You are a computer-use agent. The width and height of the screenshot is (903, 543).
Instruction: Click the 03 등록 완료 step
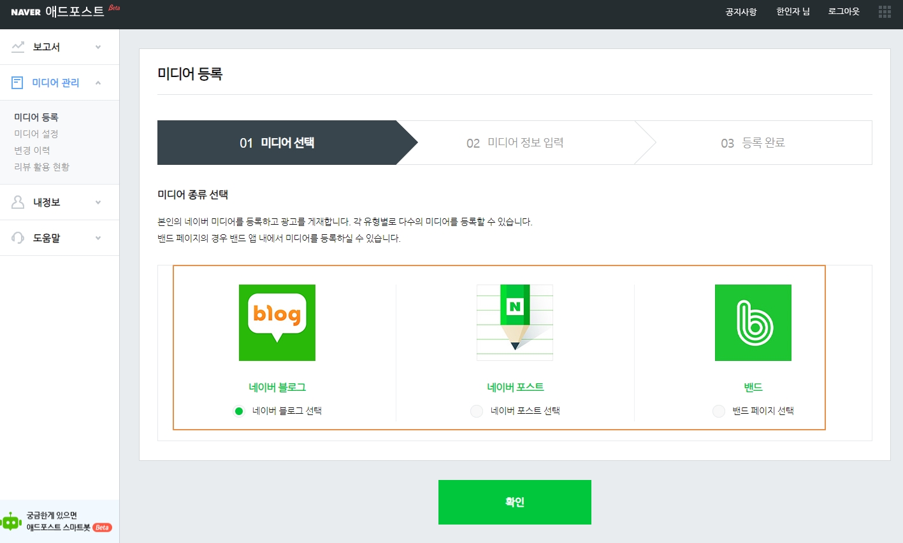753,143
